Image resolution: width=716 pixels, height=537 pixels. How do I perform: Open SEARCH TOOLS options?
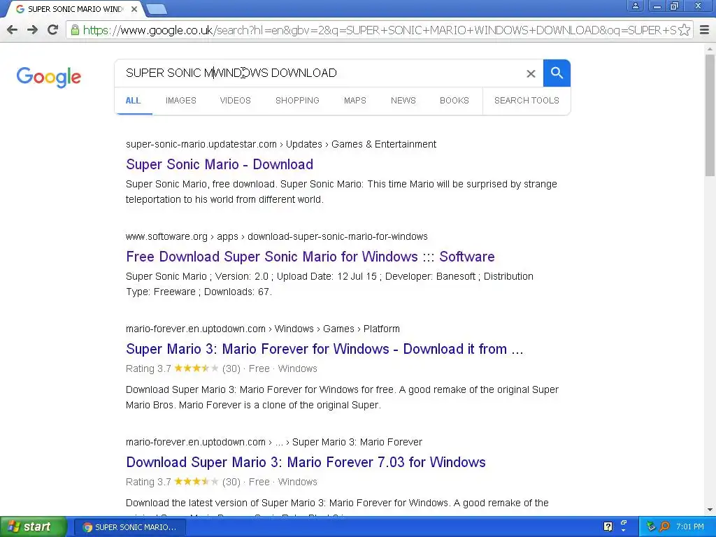click(x=527, y=101)
